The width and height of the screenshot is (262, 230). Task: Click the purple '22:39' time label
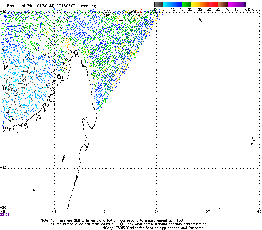[5, 215]
